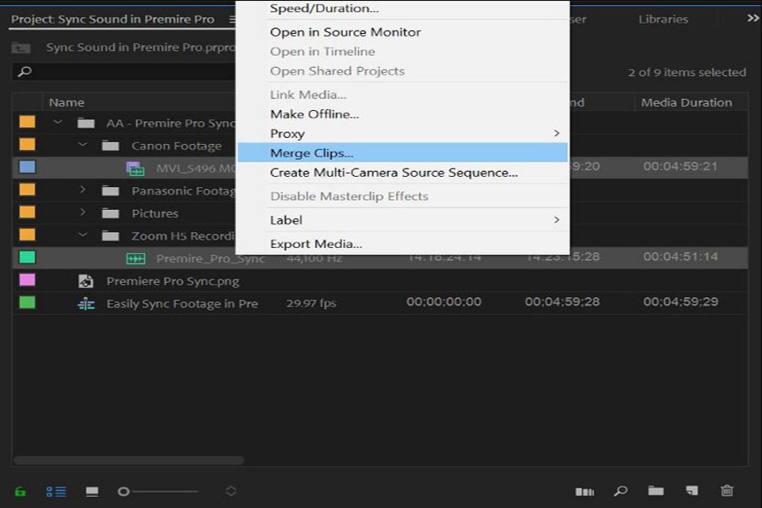762x508 pixels.
Task: Click Automate to Sequence icon
Action: (584, 491)
